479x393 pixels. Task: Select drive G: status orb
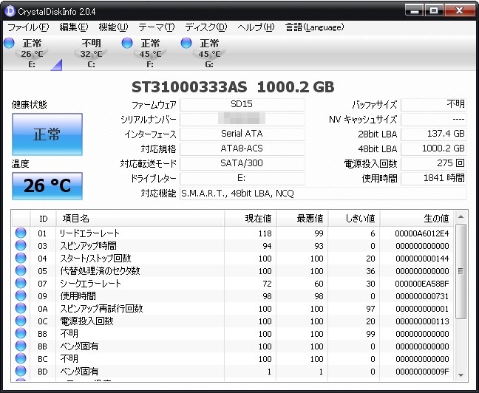click(186, 44)
